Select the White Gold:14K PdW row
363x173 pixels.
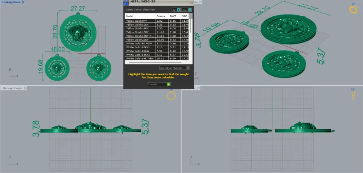[157, 59]
